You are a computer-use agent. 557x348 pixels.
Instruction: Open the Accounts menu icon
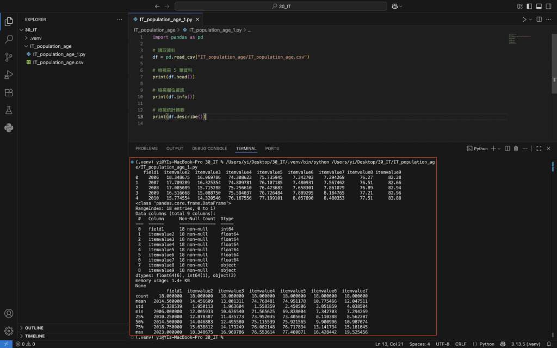(9, 314)
